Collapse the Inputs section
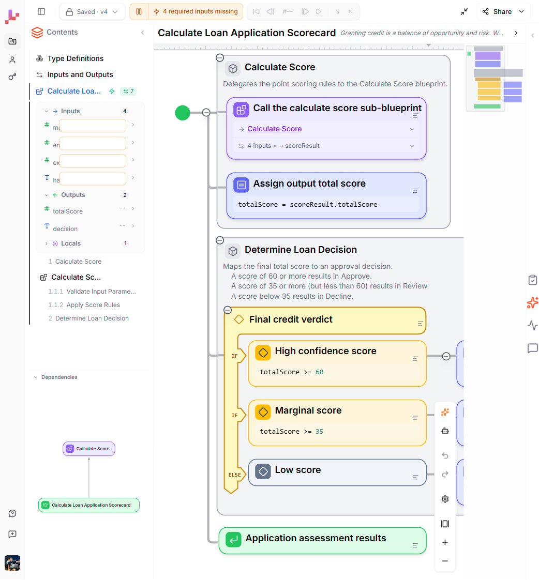539x580 pixels. tap(46, 111)
